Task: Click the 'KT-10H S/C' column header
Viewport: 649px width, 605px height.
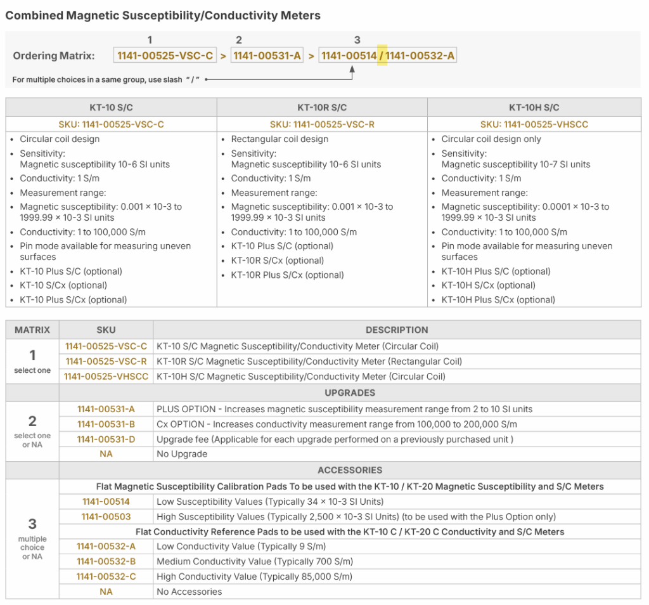Action: [534, 107]
